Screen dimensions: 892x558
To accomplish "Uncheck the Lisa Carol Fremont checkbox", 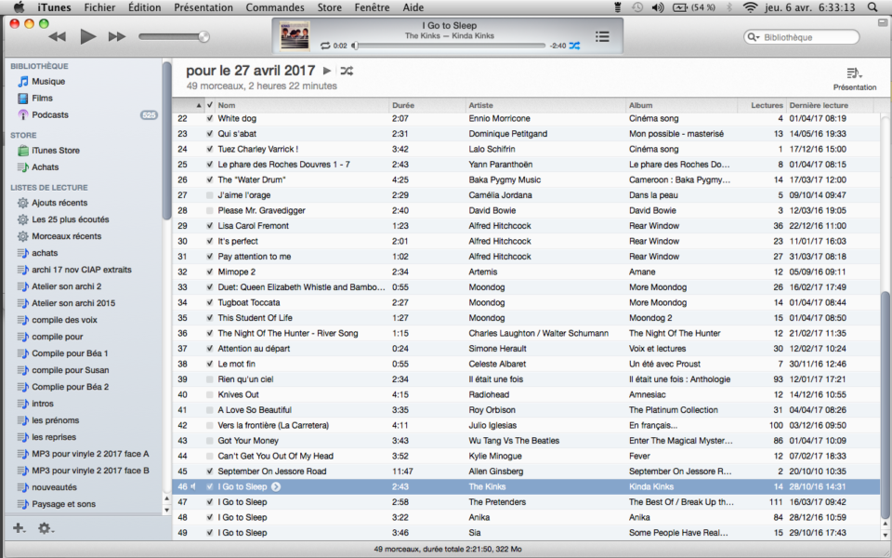I will tap(210, 226).
